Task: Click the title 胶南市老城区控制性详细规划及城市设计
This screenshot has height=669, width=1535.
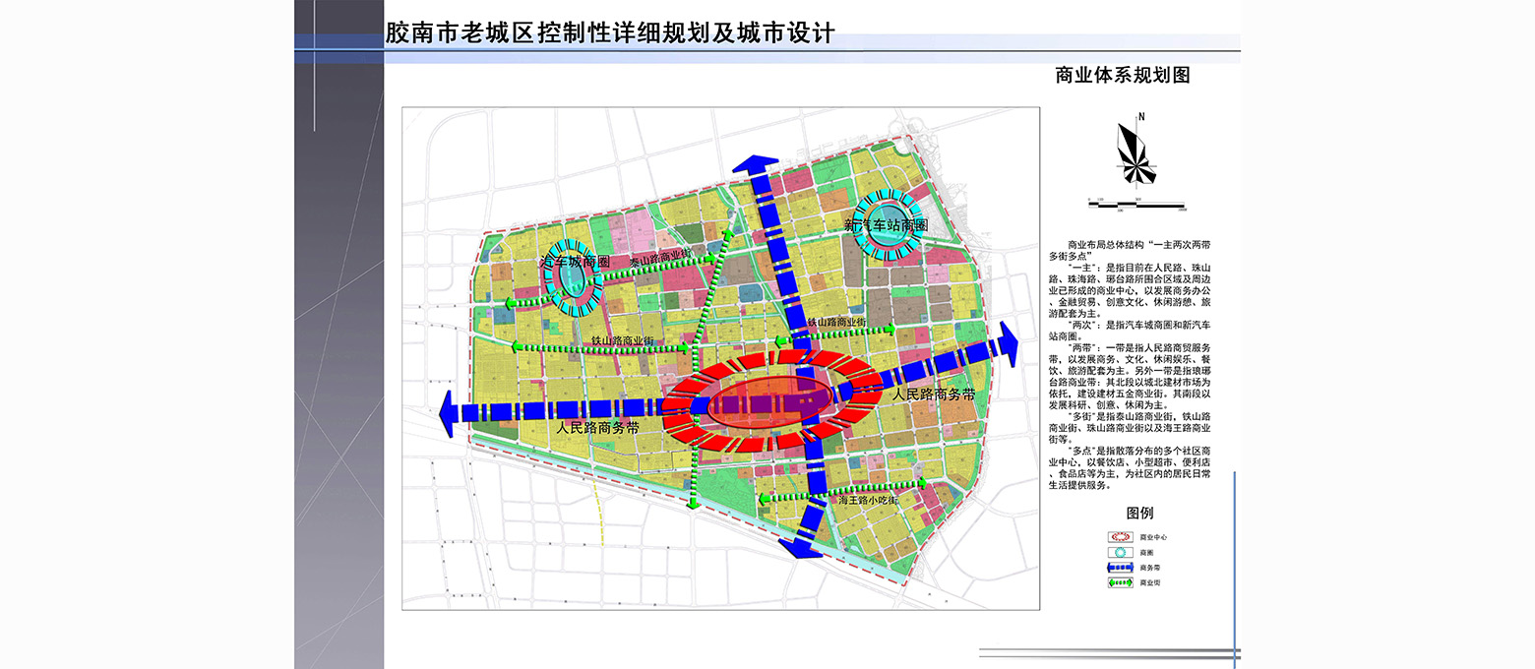Action: pyautogui.click(x=610, y=33)
